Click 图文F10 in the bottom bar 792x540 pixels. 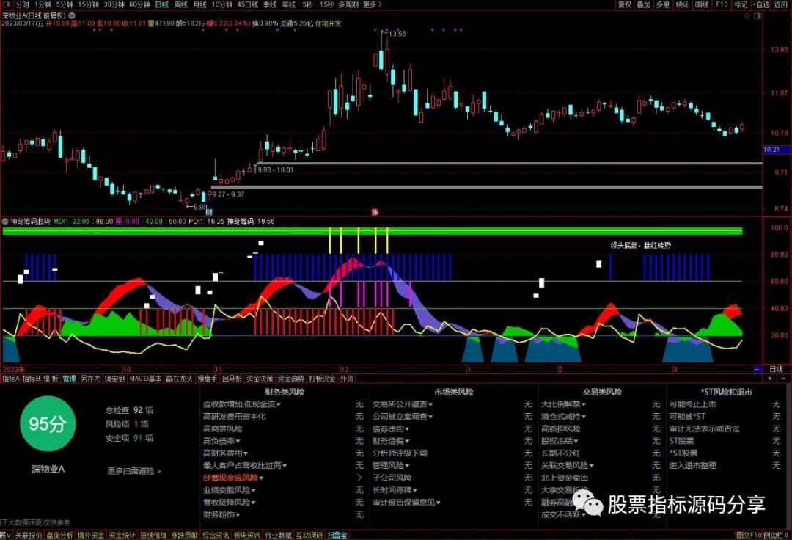pos(749,535)
